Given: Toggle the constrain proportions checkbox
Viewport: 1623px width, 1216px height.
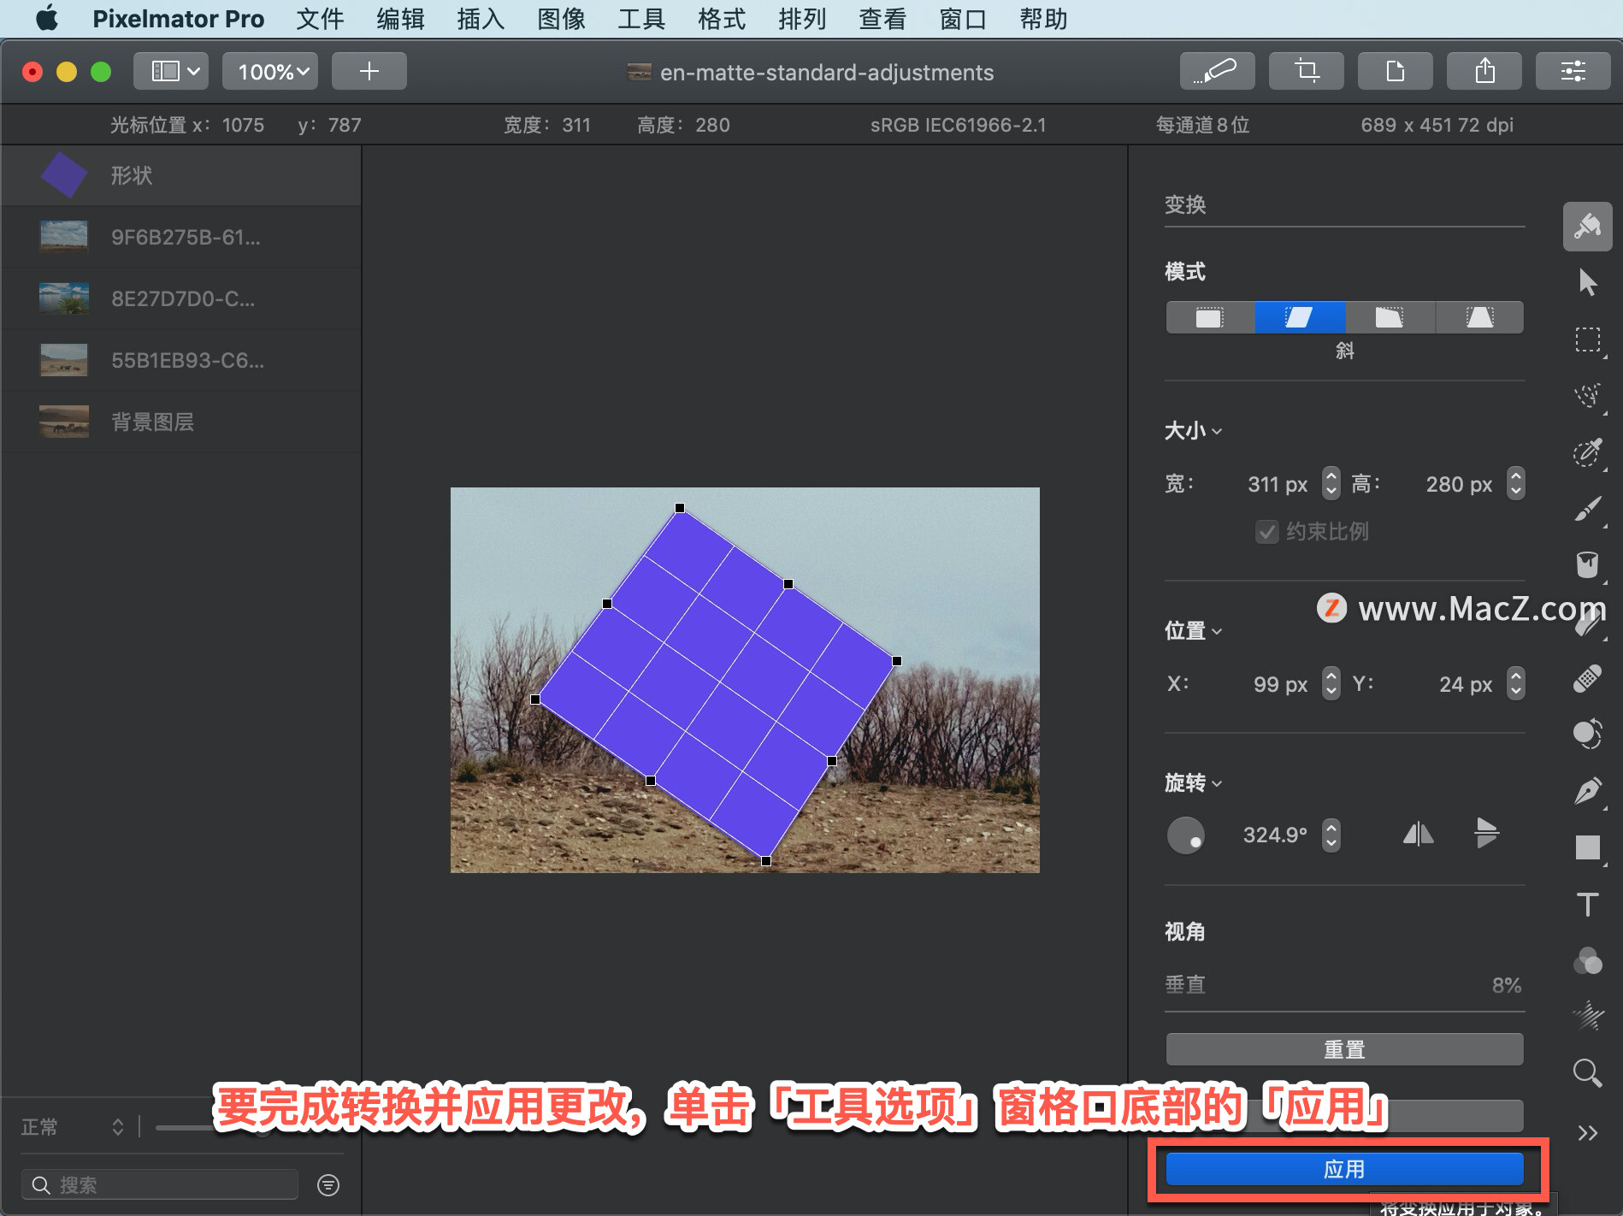Looking at the screenshot, I should tap(1267, 532).
